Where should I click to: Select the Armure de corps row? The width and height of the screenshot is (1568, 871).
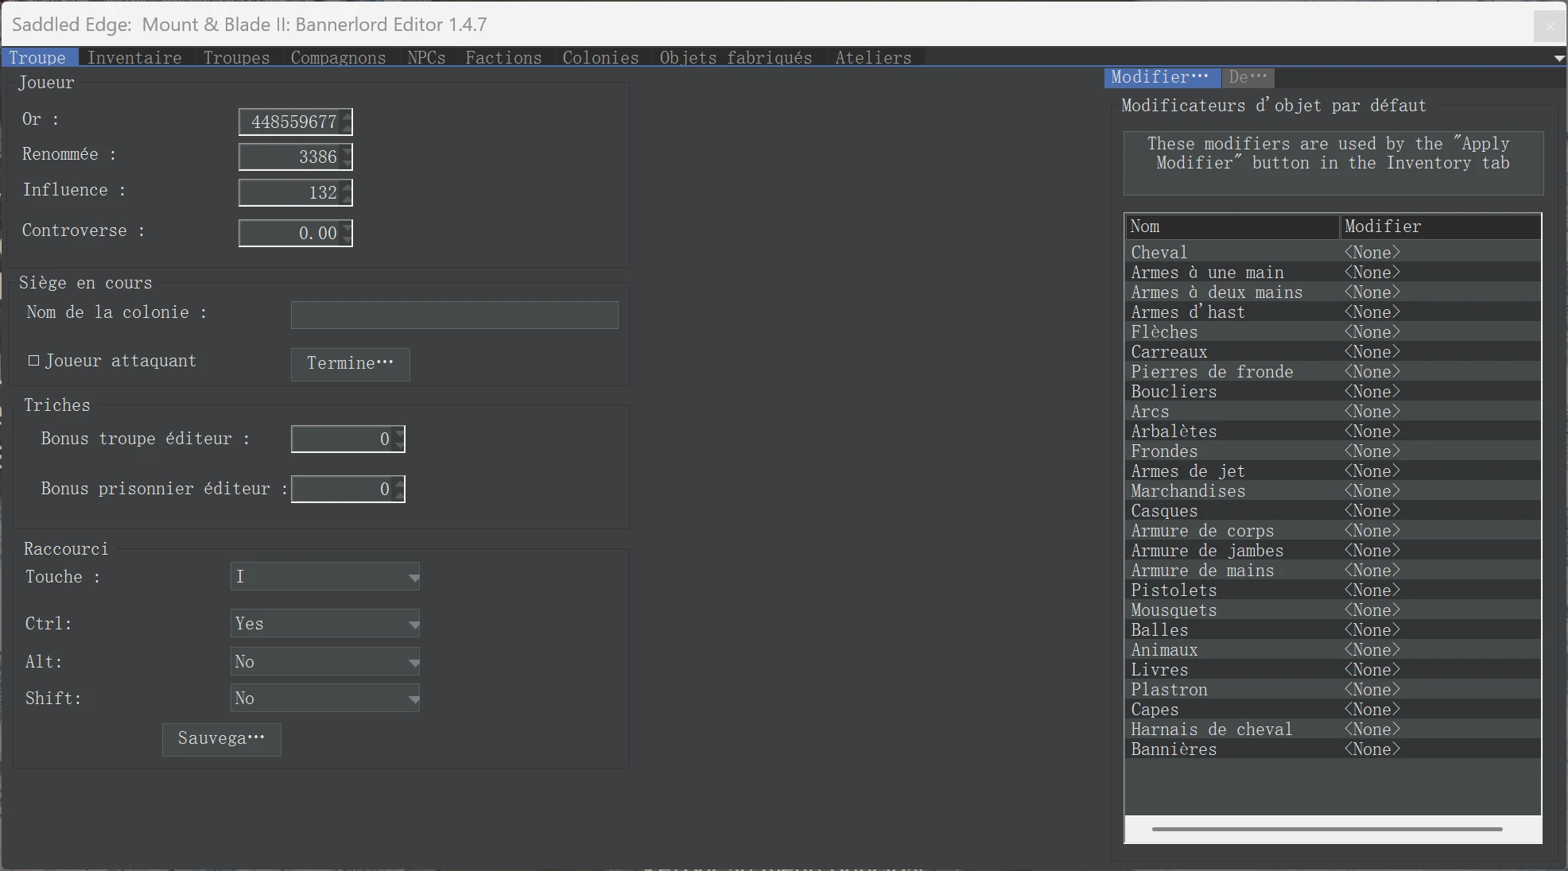point(1333,531)
